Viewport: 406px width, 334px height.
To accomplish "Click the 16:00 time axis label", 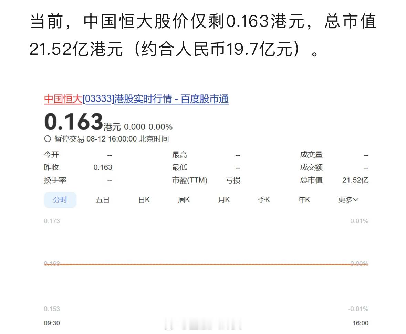I will pos(361,323).
